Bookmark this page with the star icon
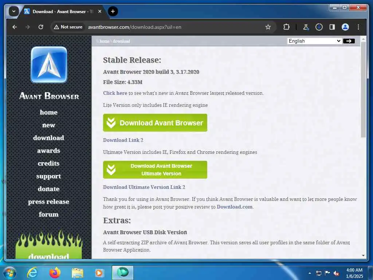 tap(268, 27)
